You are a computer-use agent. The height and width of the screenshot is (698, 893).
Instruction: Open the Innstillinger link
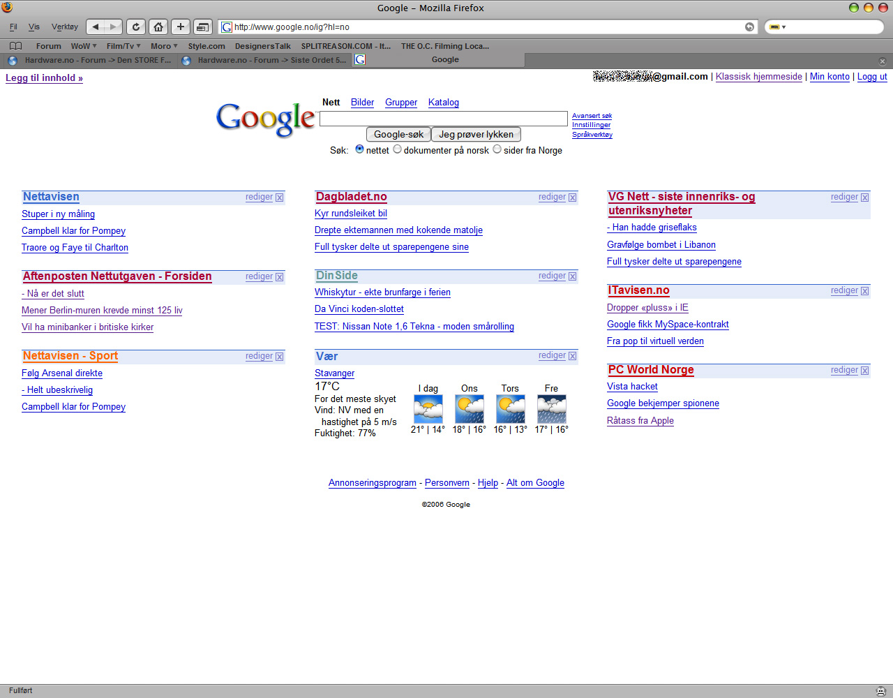[x=592, y=125]
